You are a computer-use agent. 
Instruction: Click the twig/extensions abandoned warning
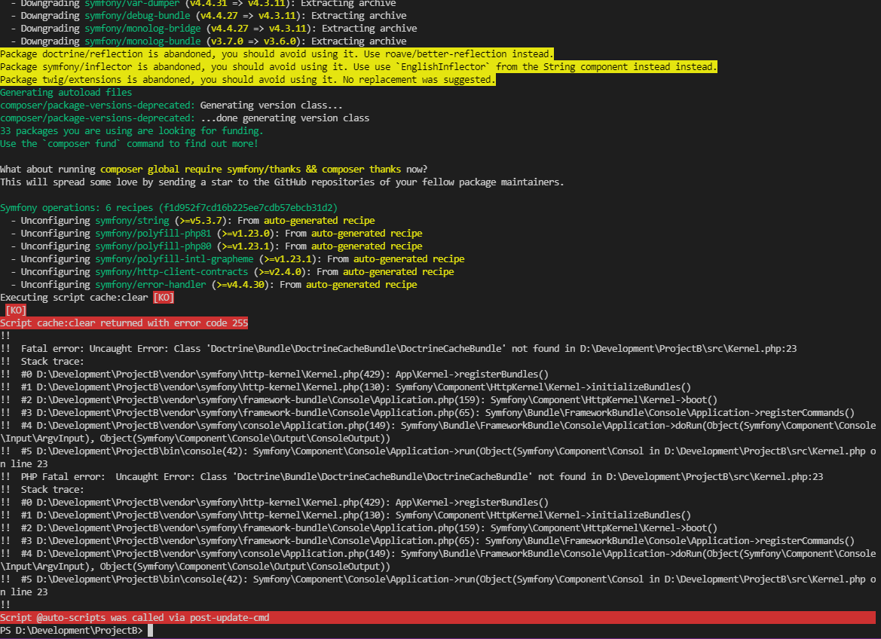point(248,80)
